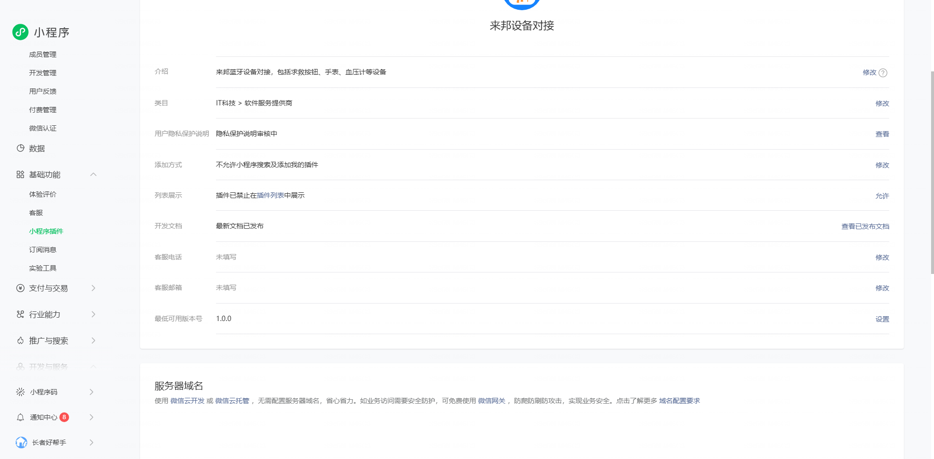Open the 查看已发布文档 link
Screen dimensions: 934x459
pyautogui.click(x=865, y=226)
